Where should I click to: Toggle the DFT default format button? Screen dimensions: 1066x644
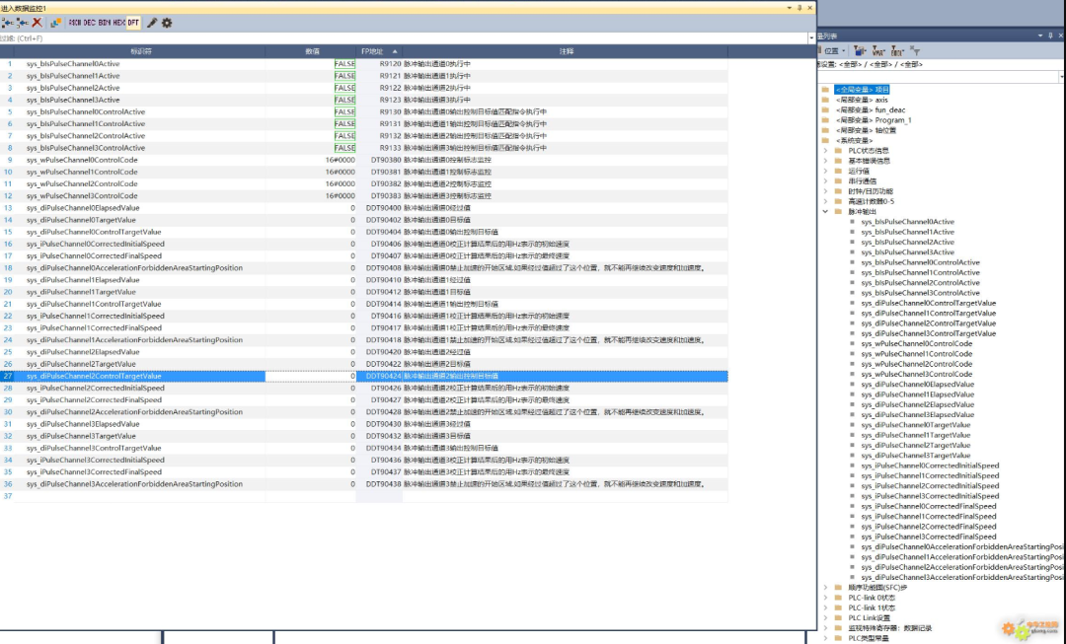(x=133, y=23)
